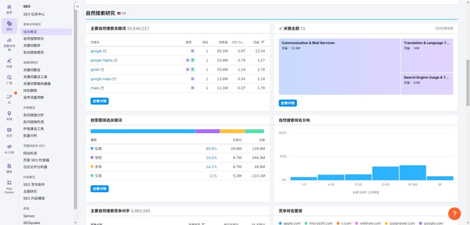Screen dimensions: 470x225
Task: Collapse the SEO sidebar with double chevron
Action: [78, 6]
